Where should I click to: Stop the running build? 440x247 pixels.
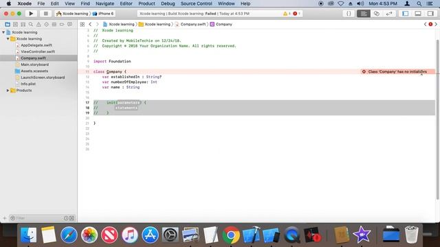click(46, 14)
